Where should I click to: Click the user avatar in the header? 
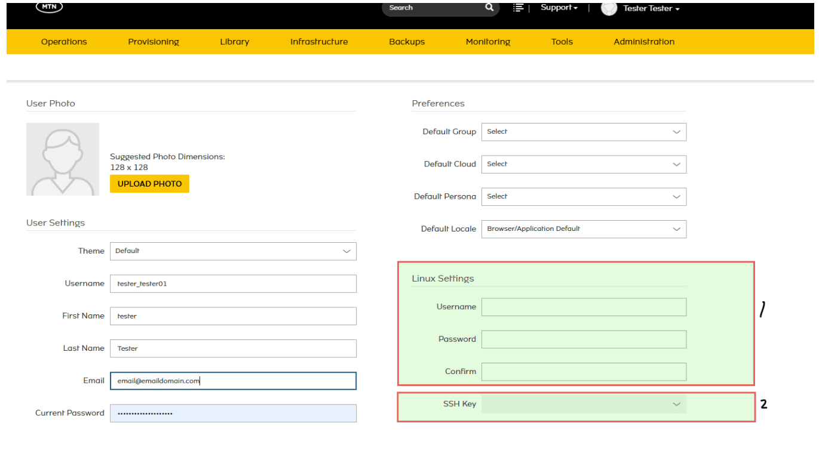tap(609, 8)
